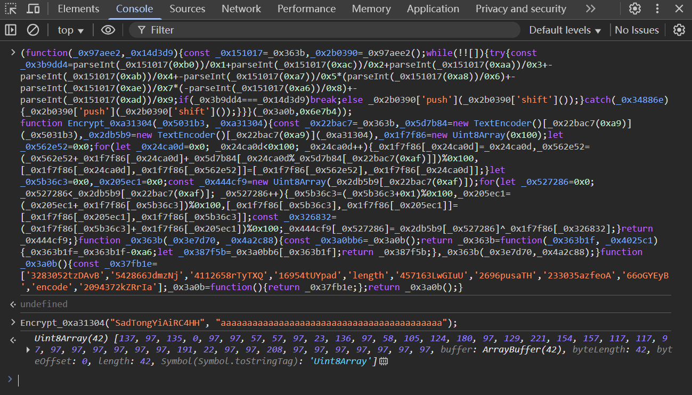Open the Sources tab
The image size is (692, 395).
pos(187,9)
